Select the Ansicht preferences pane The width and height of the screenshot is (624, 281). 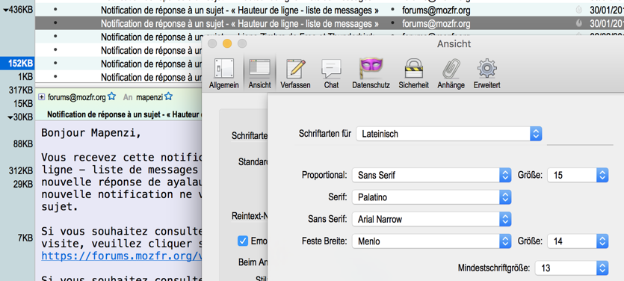[259, 74]
